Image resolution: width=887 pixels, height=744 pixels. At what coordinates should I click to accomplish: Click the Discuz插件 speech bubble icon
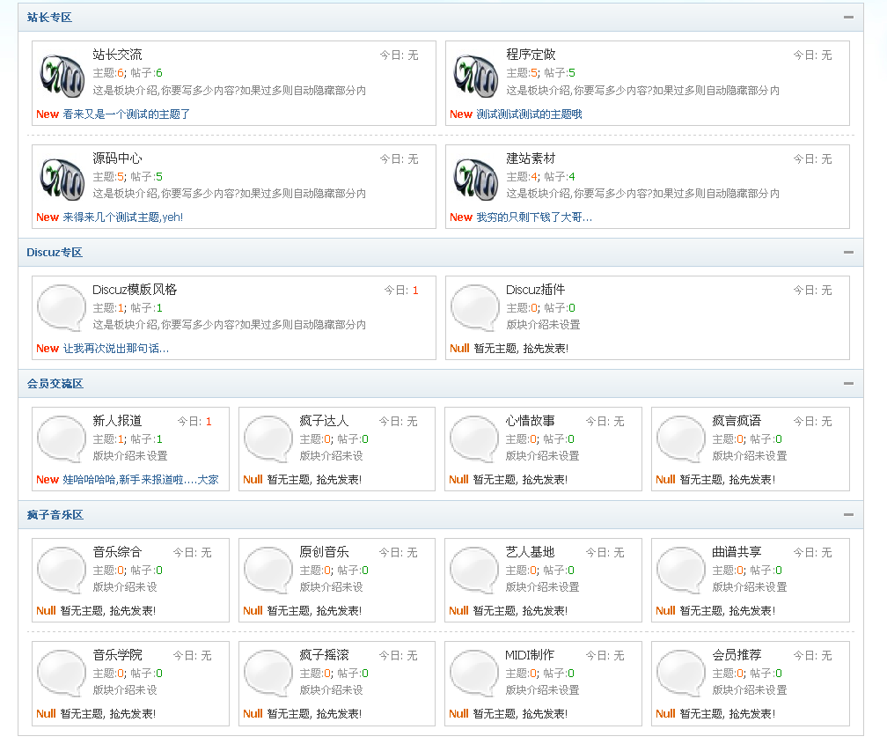(474, 307)
